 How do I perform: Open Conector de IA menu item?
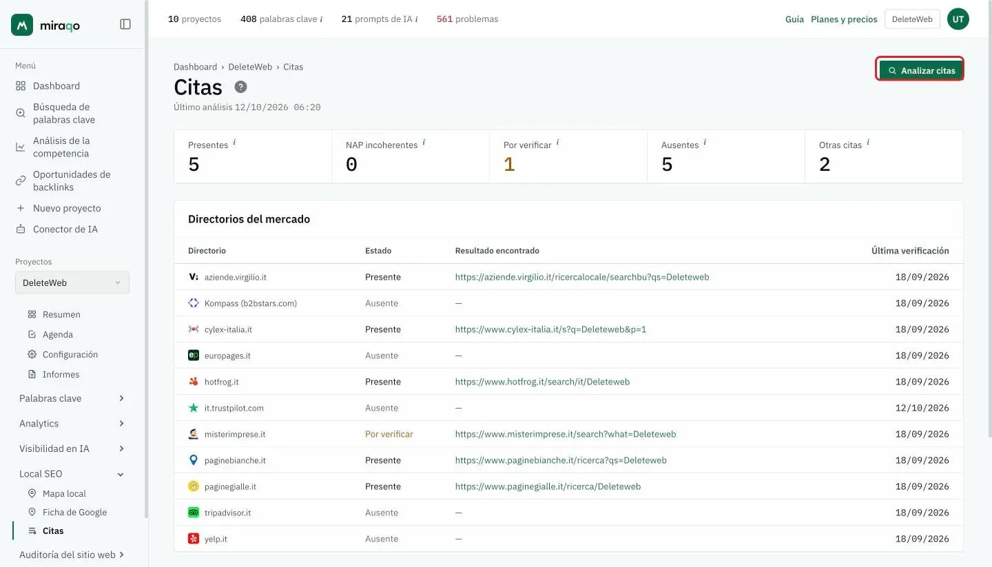[65, 229]
